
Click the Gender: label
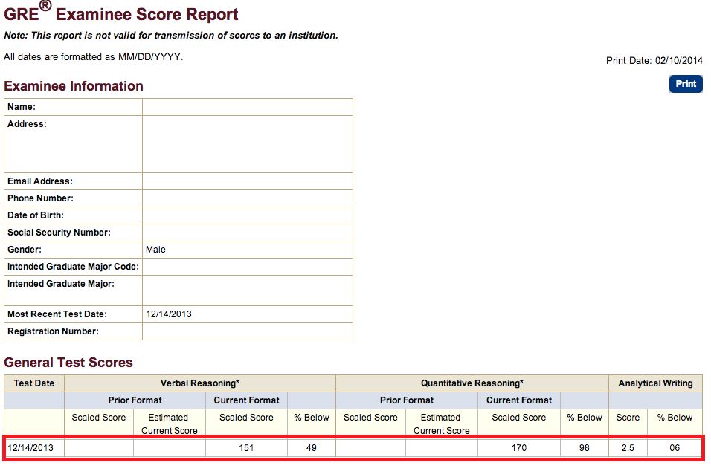click(24, 250)
